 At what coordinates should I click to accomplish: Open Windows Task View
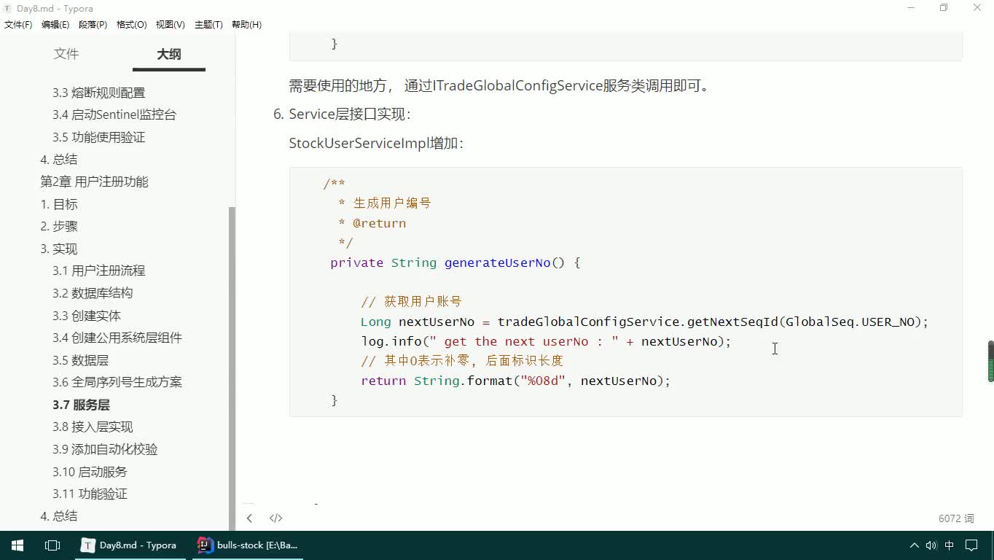[x=52, y=545]
